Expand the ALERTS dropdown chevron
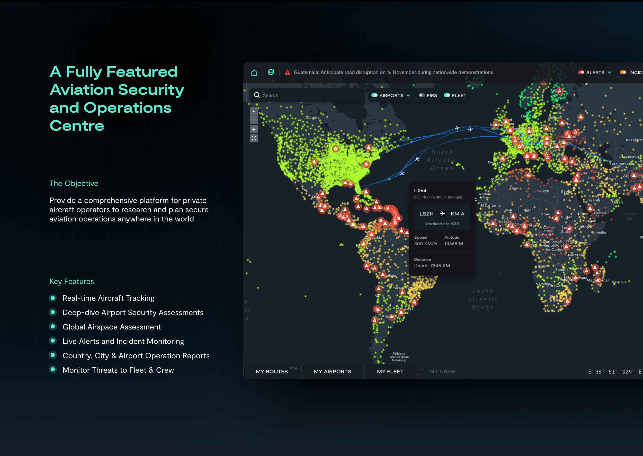The image size is (643, 456). [610, 73]
